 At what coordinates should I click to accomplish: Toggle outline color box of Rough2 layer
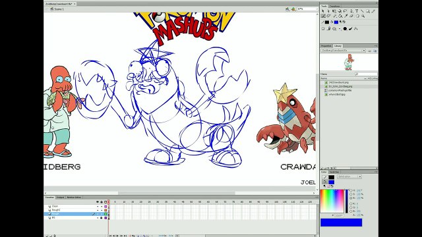[x=105, y=210]
